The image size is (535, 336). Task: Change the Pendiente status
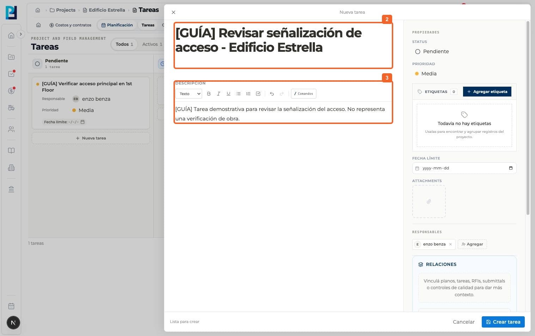pyautogui.click(x=432, y=51)
